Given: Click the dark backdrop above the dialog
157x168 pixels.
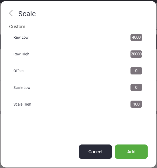Looking at the screenshot, I should click(x=78, y=0).
